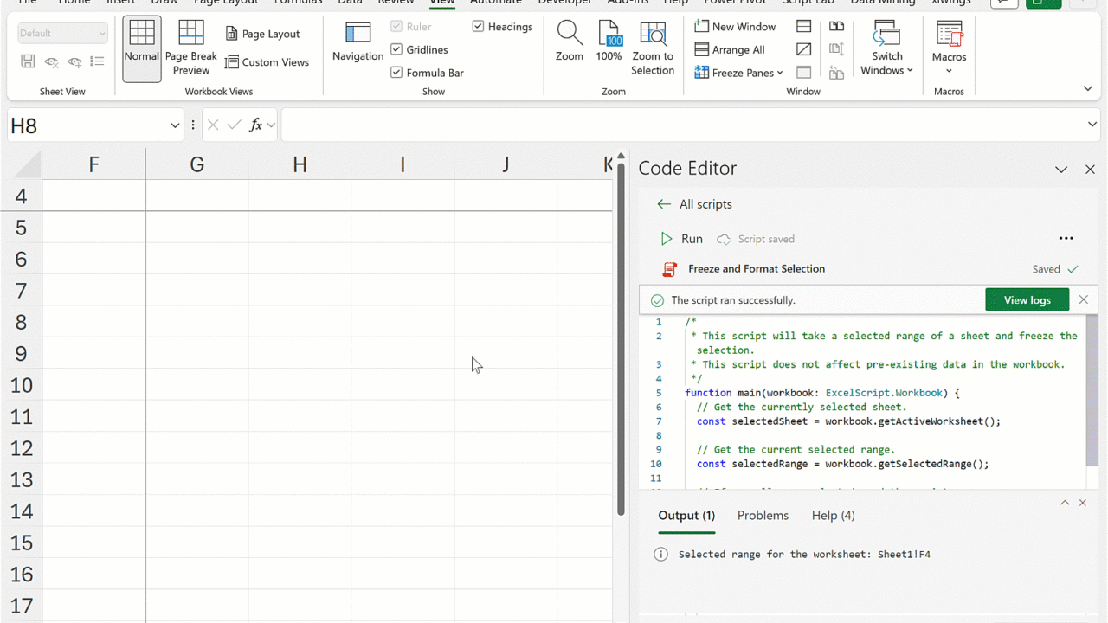Toggle the Formula Bar checkbox
This screenshot has width=1108, height=623.
[396, 73]
